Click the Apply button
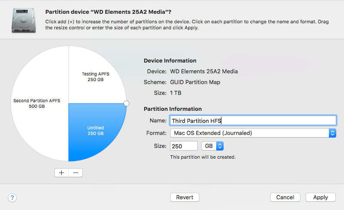Image resolution: width=344 pixels, height=210 pixels. tap(321, 197)
